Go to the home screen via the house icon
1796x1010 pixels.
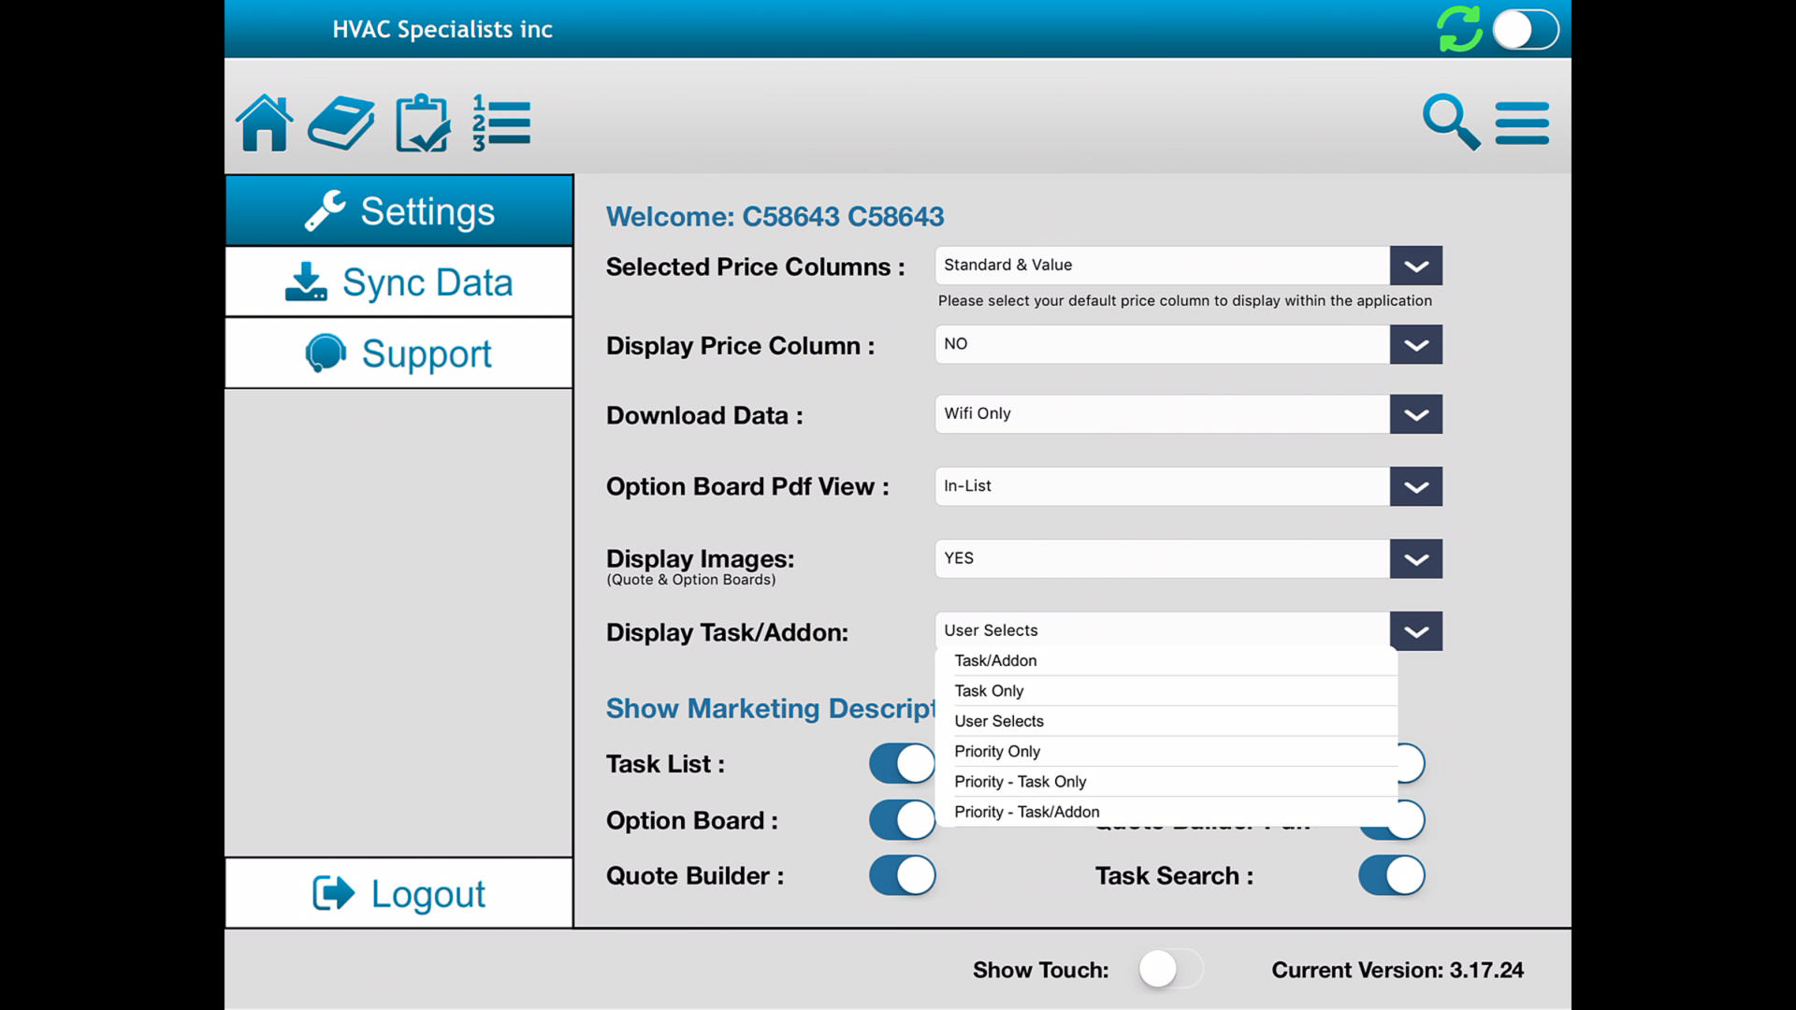[265, 122]
